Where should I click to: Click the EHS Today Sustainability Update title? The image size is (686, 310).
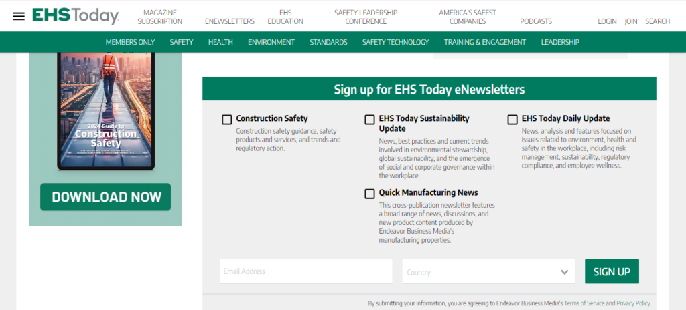pyautogui.click(x=424, y=123)
